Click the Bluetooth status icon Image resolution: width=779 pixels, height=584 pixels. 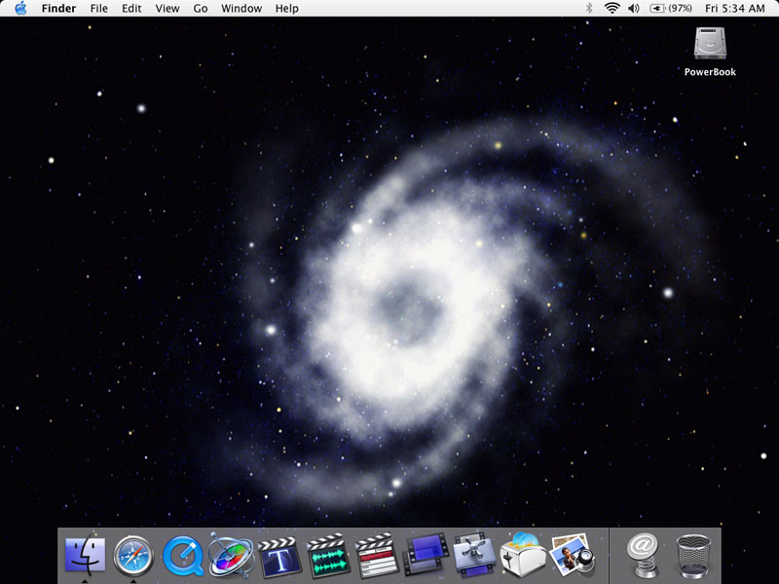(x=589, y=8)
